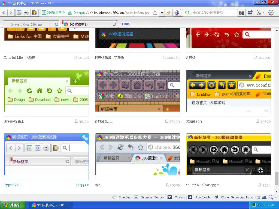Image resolution: width=279 pixels, height=209 pixels.
Task: Click Clear Browsing Data label
Action: [237, 197]
